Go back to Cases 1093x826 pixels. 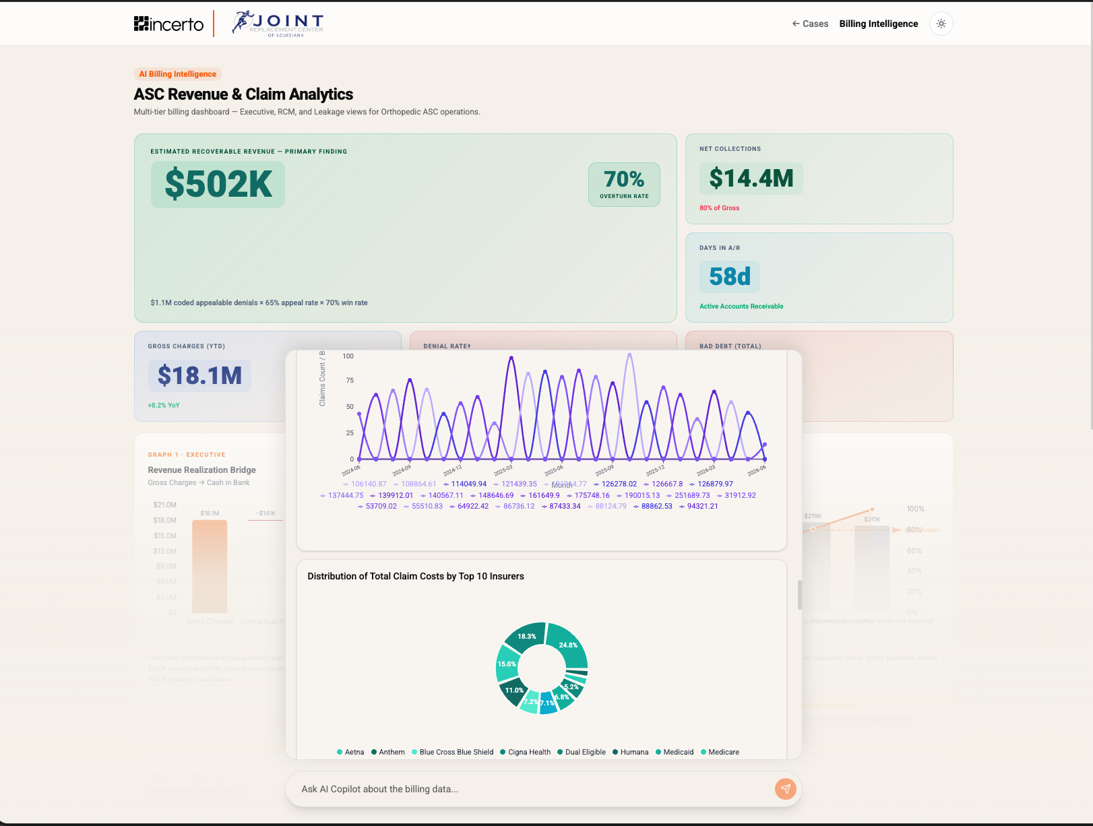[810, 24]
